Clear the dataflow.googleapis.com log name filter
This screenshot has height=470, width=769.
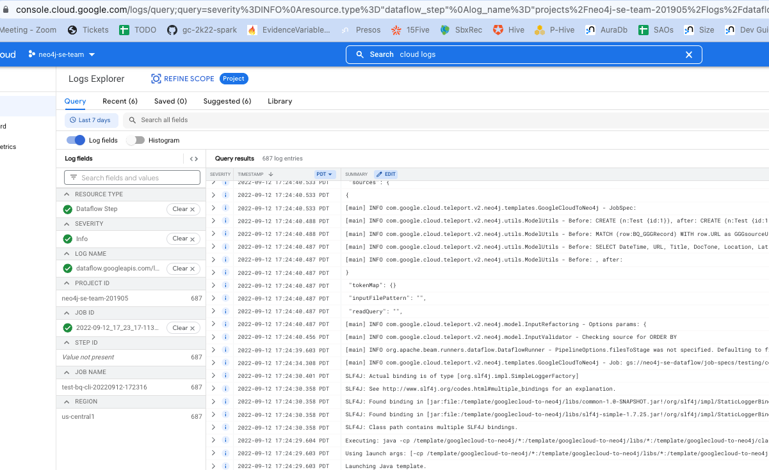point(184,269)
